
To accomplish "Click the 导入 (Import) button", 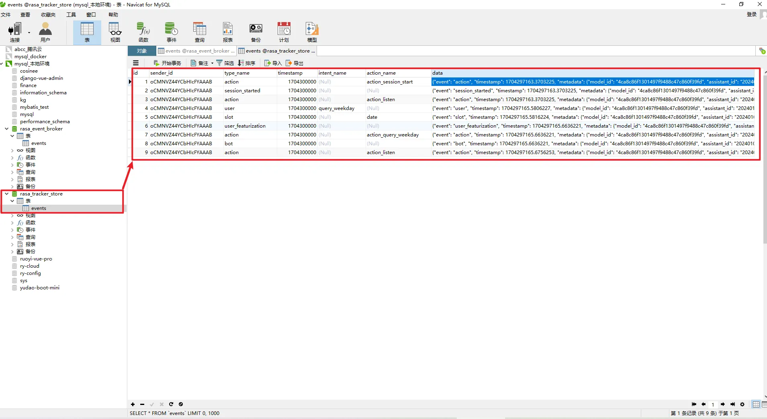I will pyautogui.click(x=273, y=63).
